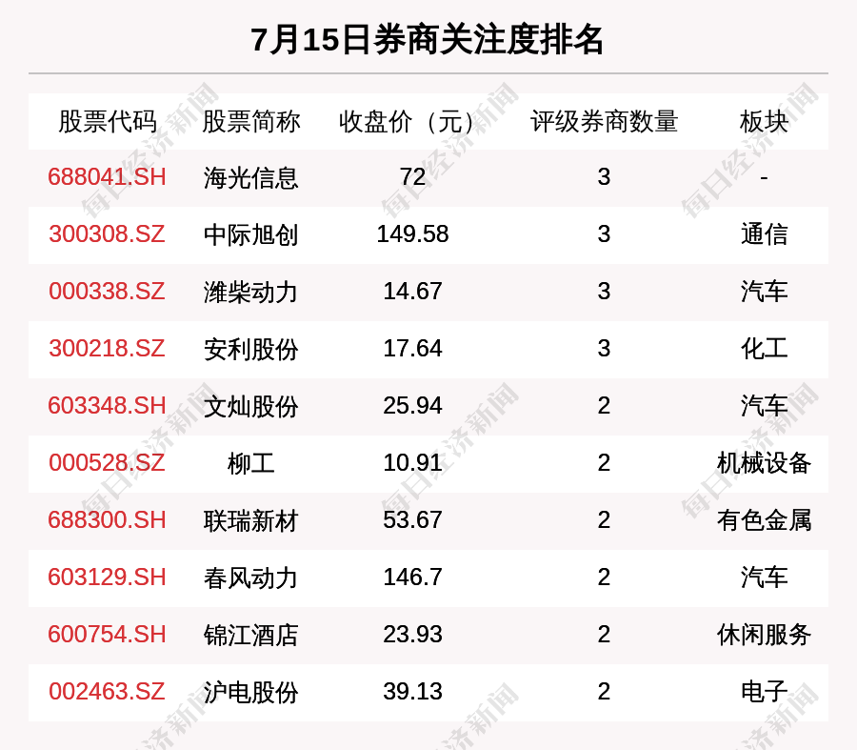Image resolution: width=857 pixels, height=750 pixels.
Task: Click the closing price 146.7
Action: click(x=412, y=578)
